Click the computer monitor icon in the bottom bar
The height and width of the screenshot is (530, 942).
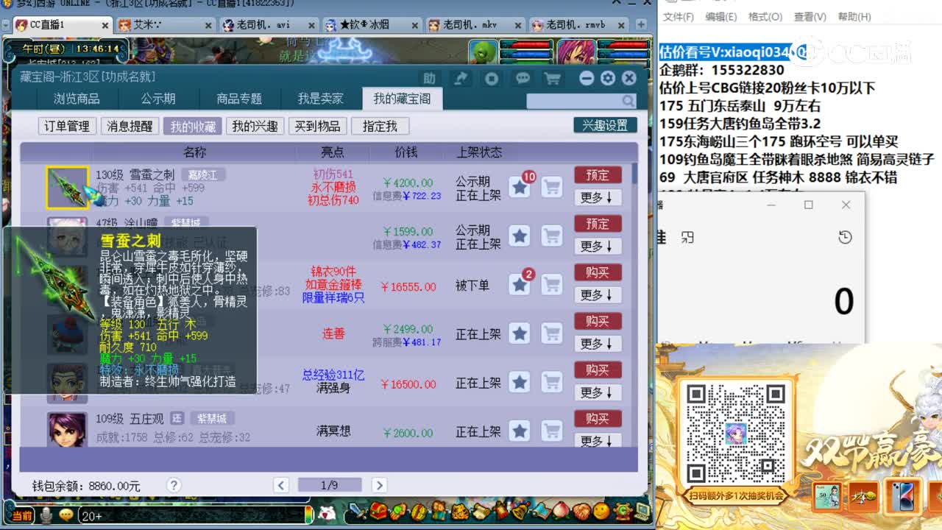tap(642, 510)
